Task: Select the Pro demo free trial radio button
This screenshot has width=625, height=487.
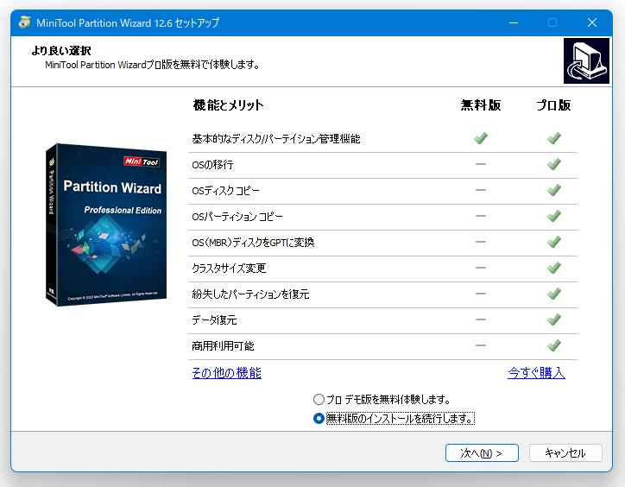Action: pos(319,399)
